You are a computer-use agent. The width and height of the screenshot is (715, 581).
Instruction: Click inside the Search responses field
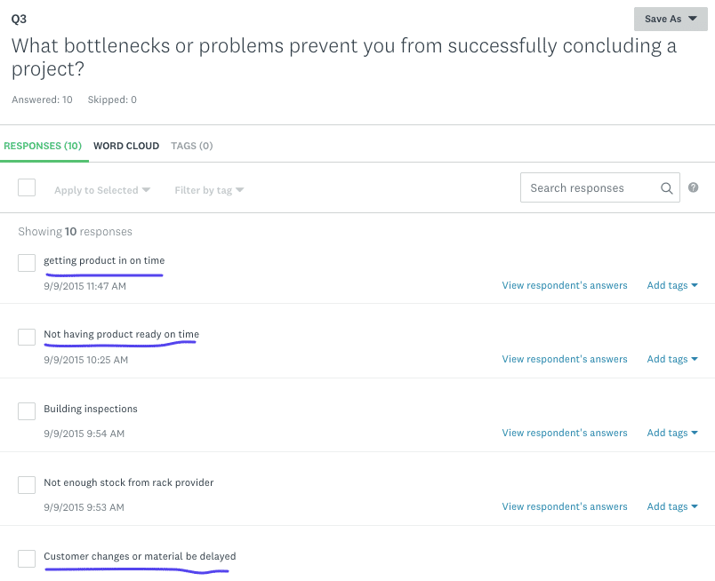tap(587, 187)
